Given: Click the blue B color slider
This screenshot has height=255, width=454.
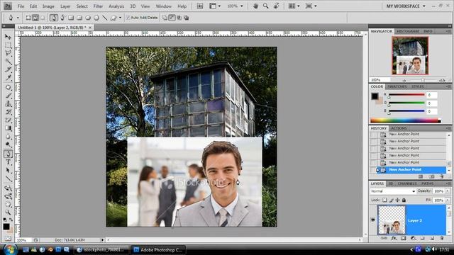Looking at the screenshot, I should pyautogui.click(x=406, y=111).
